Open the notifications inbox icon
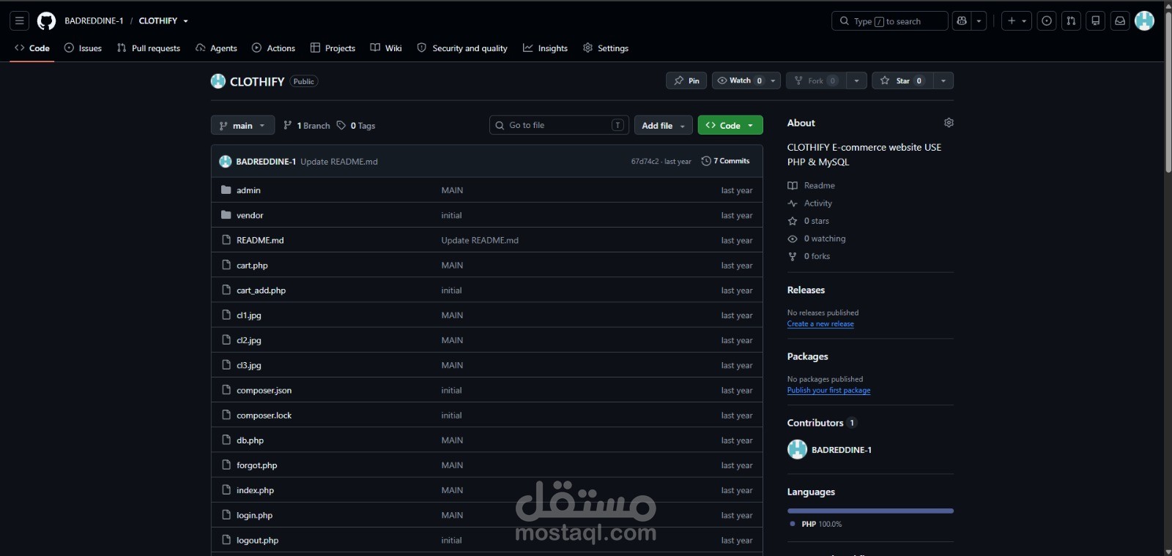The image size is (1172, 556). click(x=1120, y=21)
